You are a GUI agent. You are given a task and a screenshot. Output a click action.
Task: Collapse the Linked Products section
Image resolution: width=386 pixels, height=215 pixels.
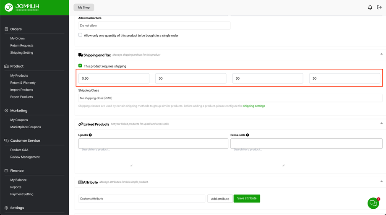pos(381,123)
